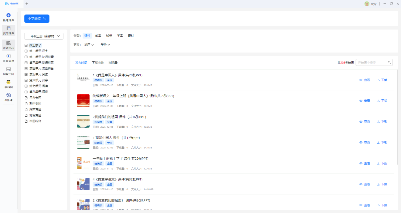Click 查看 for 一年级上册我上学了 课件
Screen dimensions: 401x213
(x=365, y=163)
